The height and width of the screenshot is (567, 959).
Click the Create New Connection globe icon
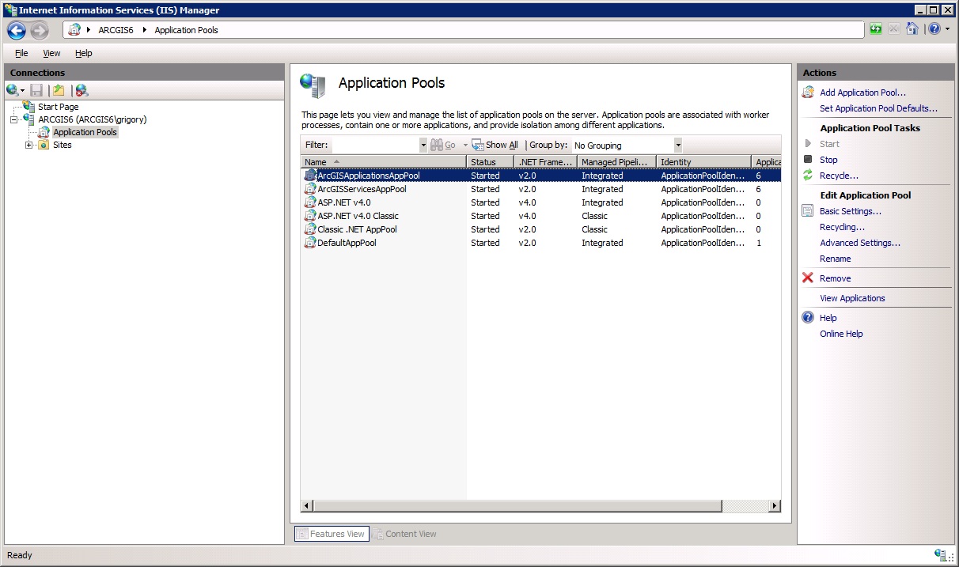(x=12, y=90)
